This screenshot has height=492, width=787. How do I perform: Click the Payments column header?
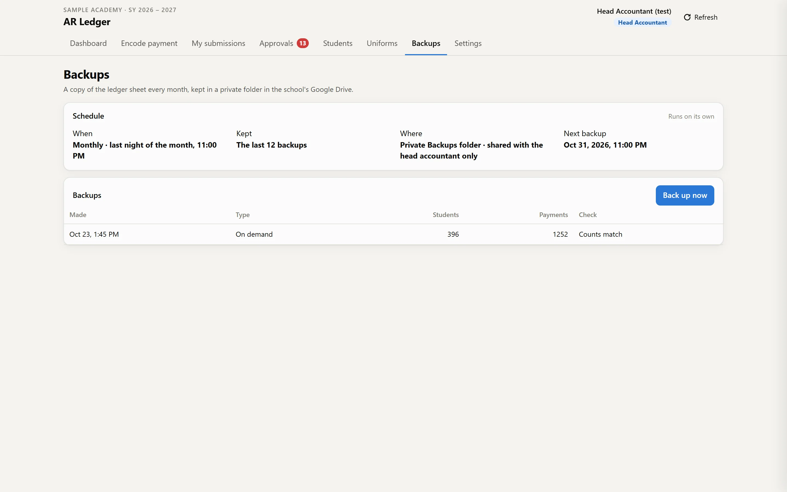pyautogui.click(x=553, y=215)
